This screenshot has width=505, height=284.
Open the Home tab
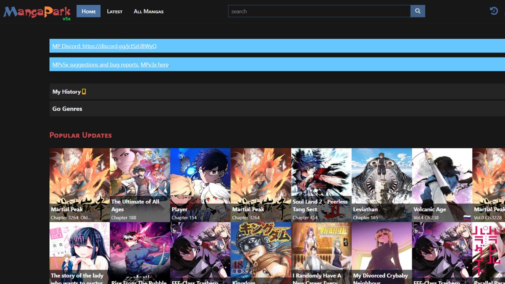tap(88, 11)
